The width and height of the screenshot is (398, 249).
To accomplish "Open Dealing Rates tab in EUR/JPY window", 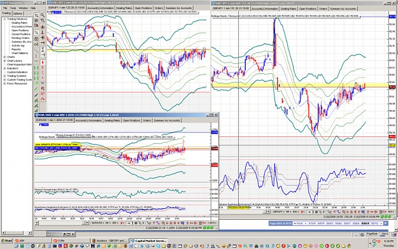I will point(124,8).
